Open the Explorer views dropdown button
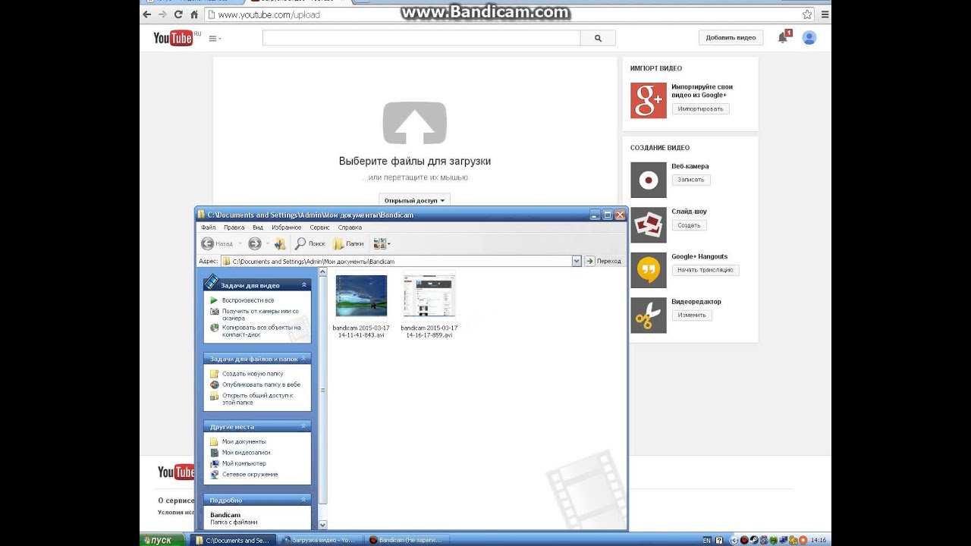 pos(381,243)
